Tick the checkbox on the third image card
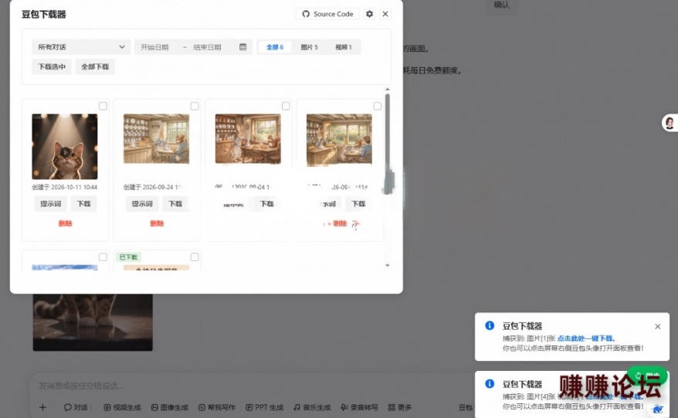Screen dimensions: 678x418 coord(286,106)
